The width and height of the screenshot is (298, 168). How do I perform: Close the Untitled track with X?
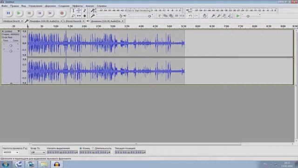3,31
